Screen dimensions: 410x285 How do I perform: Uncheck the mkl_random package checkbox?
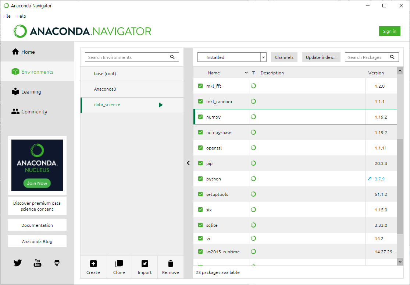pos(200,101)
